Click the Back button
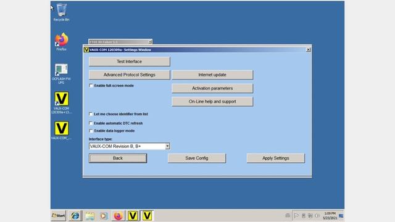Viewport: 395px width, 222px height. tap(118, 158)
